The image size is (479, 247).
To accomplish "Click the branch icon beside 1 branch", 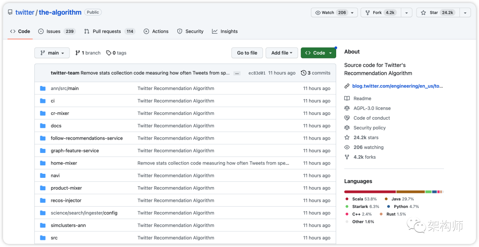I will click(78, 53).
